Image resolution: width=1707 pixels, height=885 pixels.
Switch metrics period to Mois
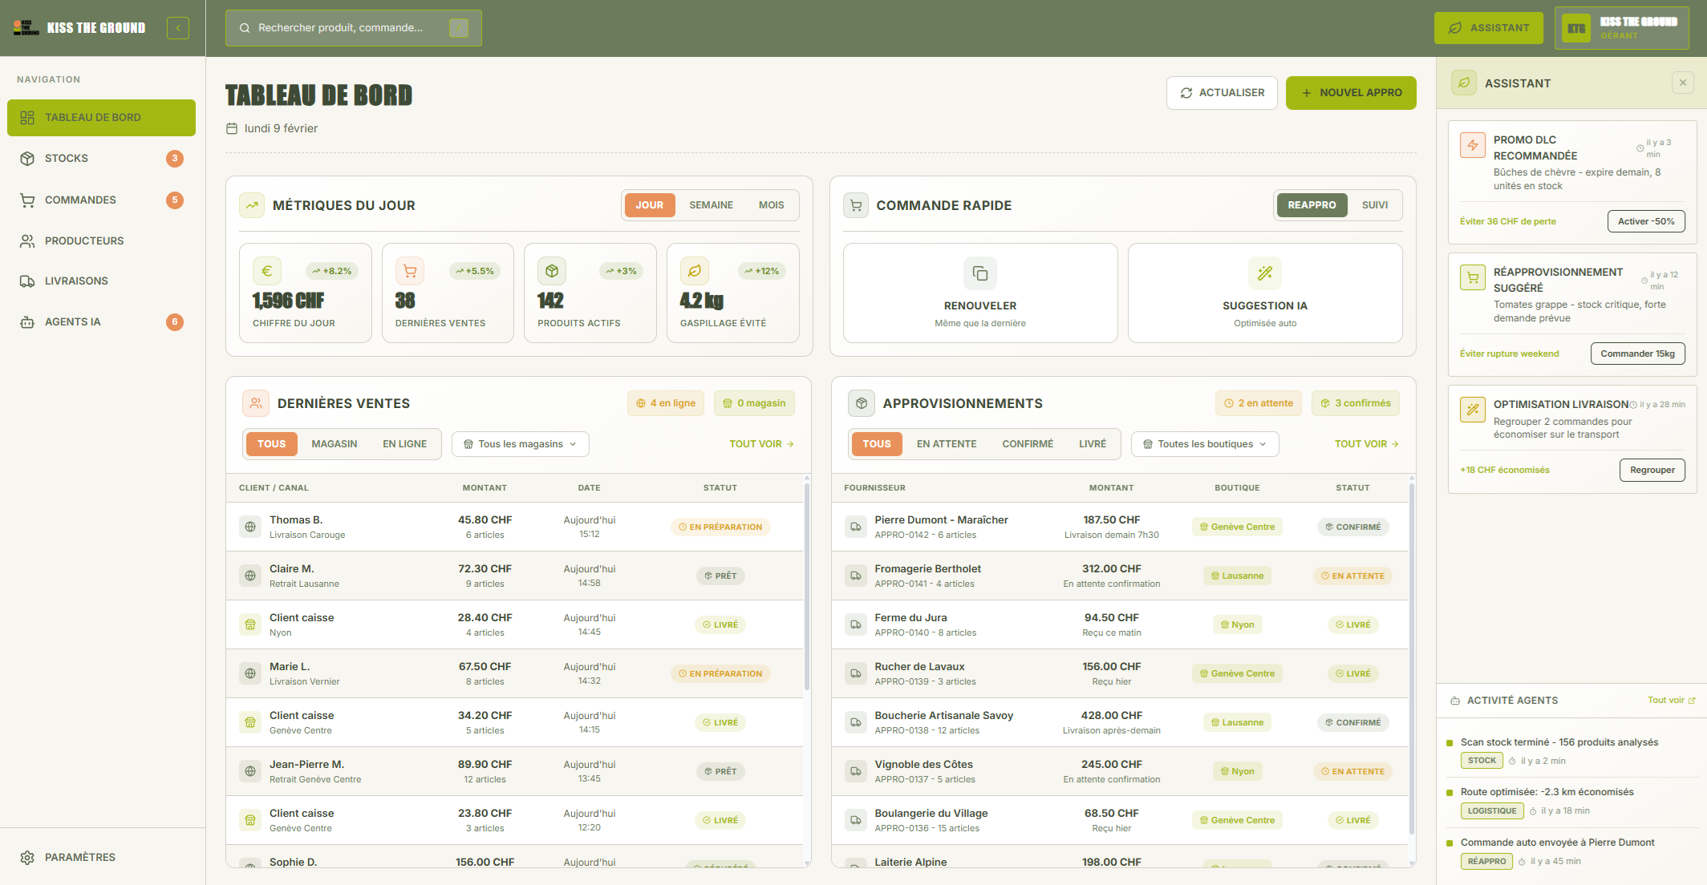coord(771,205)
